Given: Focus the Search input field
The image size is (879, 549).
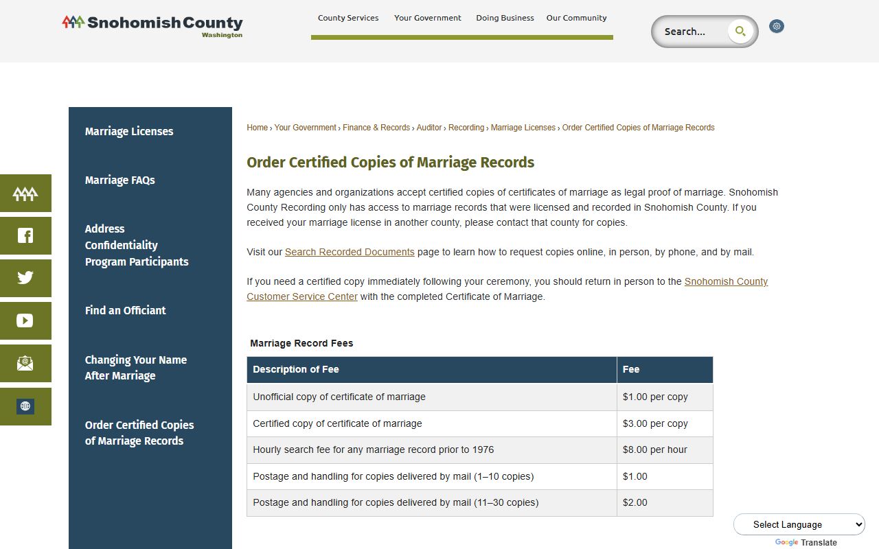Looking at the screenshot, I should point(691,32).
